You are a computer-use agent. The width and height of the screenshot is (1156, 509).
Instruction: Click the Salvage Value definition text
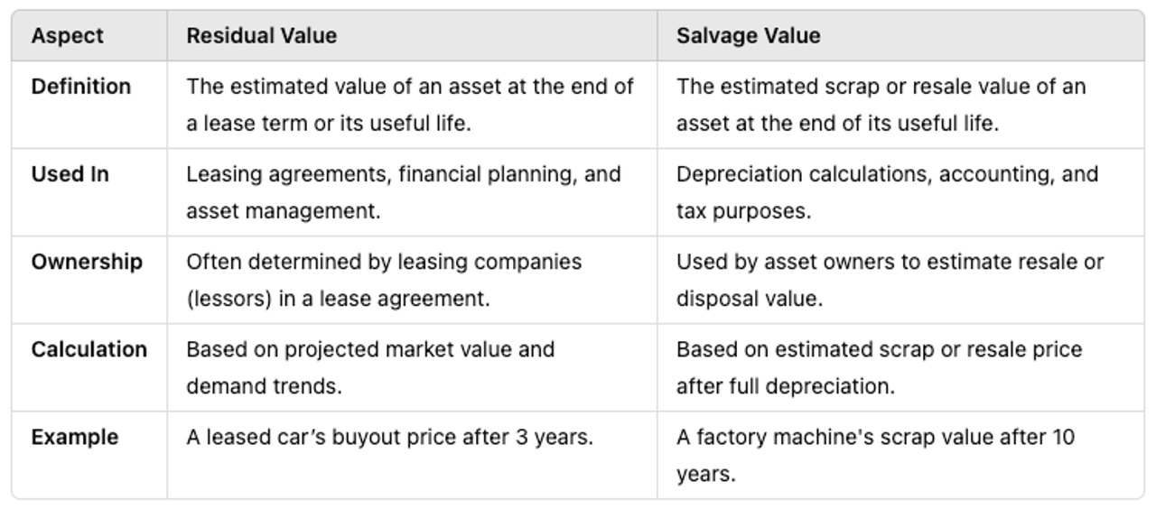[881, 105]
